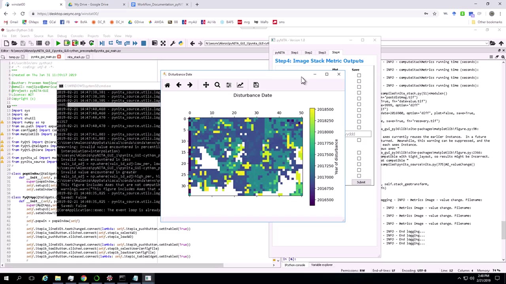Screen dimensions: 506x284
Task: Open the GDrive bookmark in Chrome
Action: click(x=136, y=22)
